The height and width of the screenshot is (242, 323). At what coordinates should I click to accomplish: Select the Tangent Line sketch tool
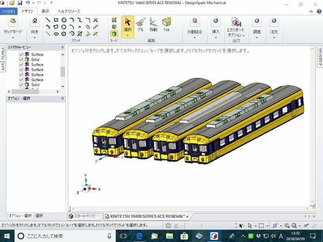point(48,27)
